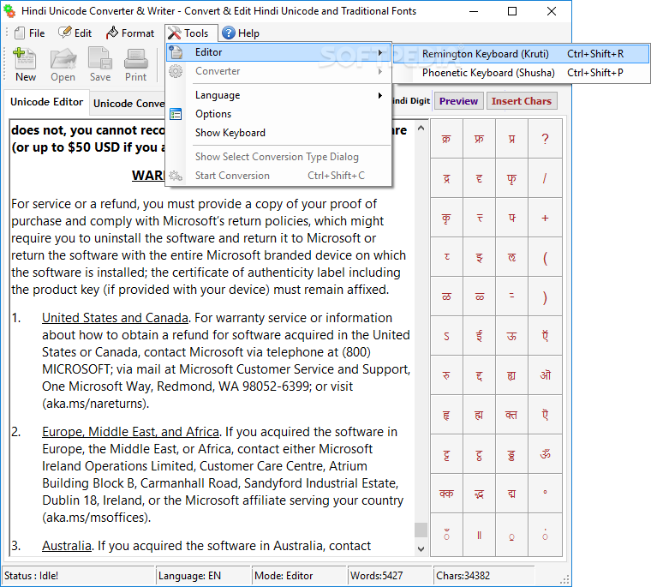
Task: Expand the Language submenu arrow
Action: pos(379,96)
